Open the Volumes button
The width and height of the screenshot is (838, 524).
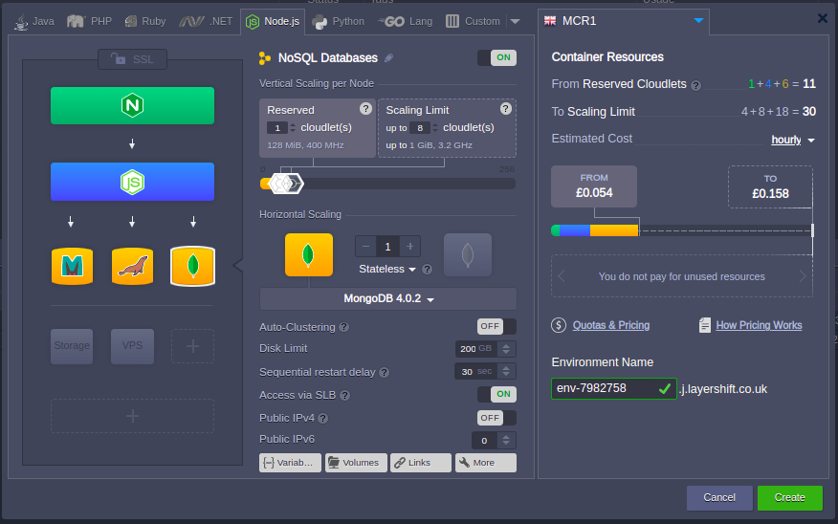pyautogui.click(x=356, y=463)
